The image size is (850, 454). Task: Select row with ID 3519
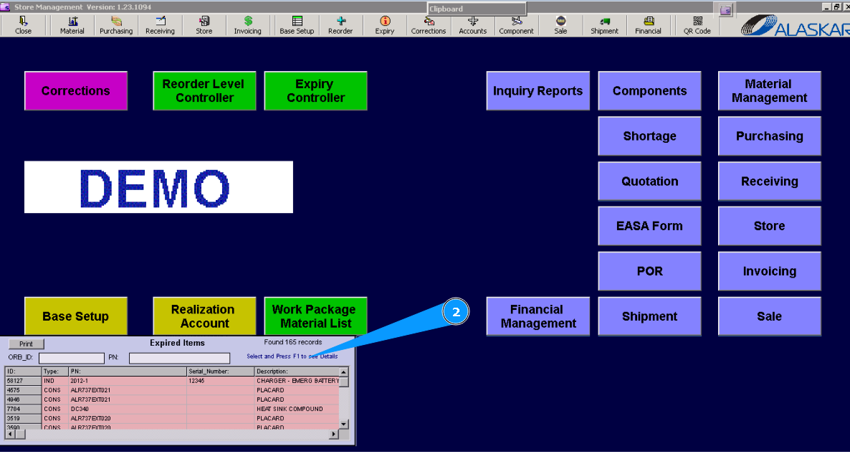pyautogui.click(x=173, y=418)
